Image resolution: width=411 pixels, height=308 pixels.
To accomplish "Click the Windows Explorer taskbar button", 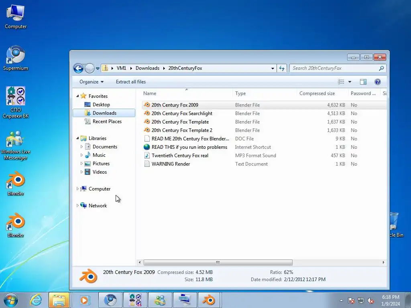I will (59, 300).
